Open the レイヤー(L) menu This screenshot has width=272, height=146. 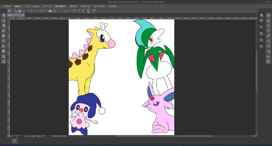(x=47, y=6)
